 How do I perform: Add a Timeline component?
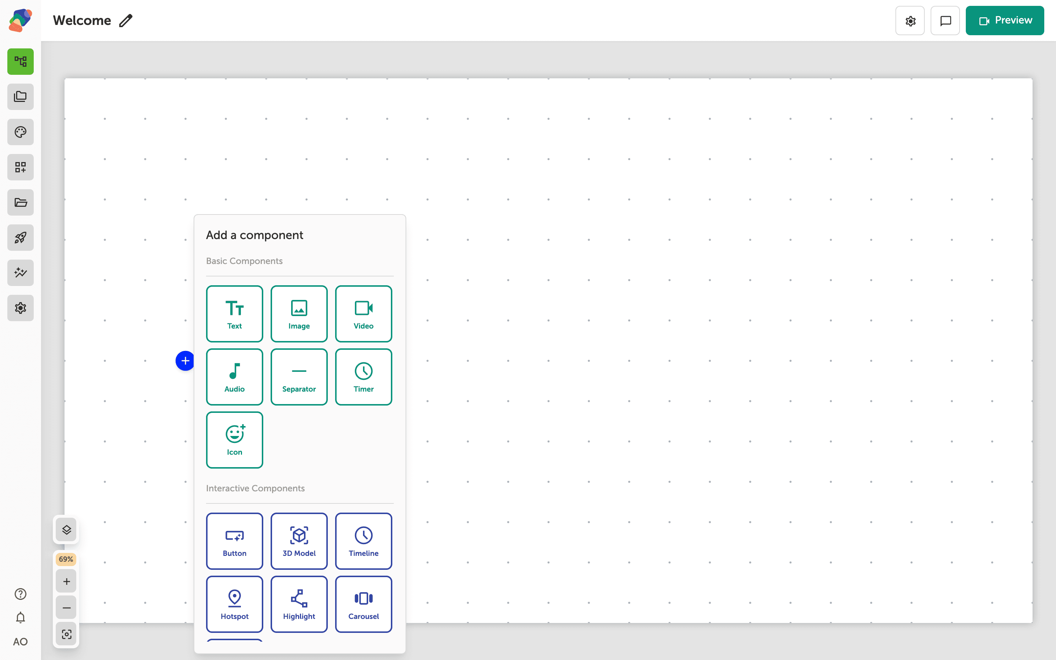pos(363,541)
